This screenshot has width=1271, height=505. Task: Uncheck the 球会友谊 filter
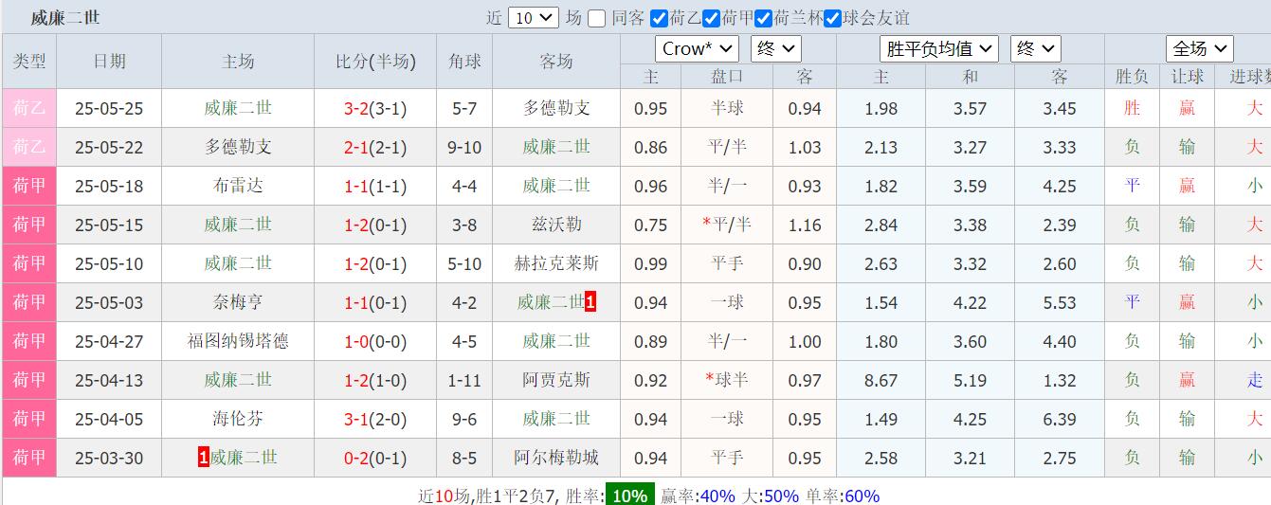tap(832, 18)
